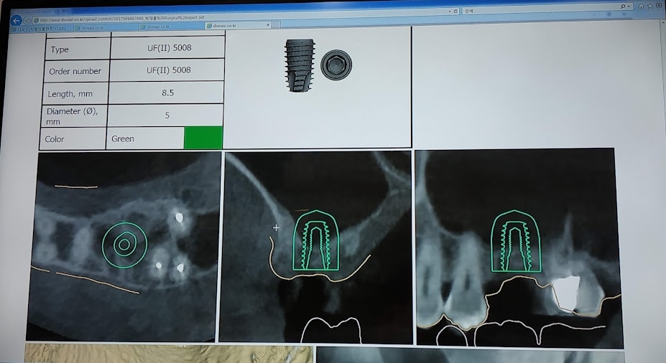Click the browser forward arrow button

pos(27,20)
